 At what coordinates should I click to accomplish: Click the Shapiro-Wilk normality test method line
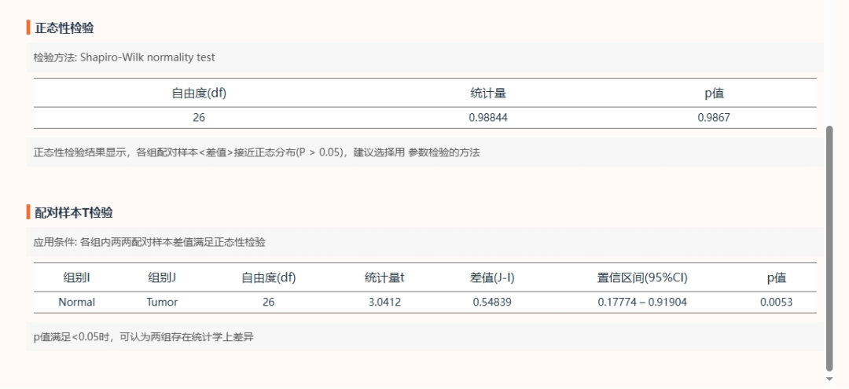124,57
